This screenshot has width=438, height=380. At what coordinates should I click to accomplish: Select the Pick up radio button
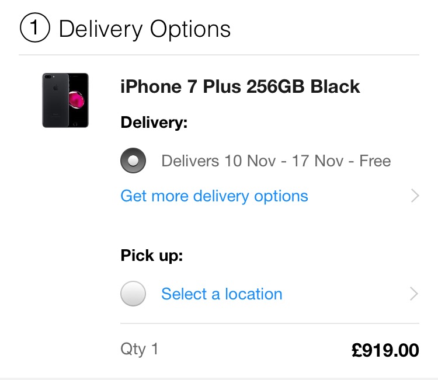(x=133, y=294)
